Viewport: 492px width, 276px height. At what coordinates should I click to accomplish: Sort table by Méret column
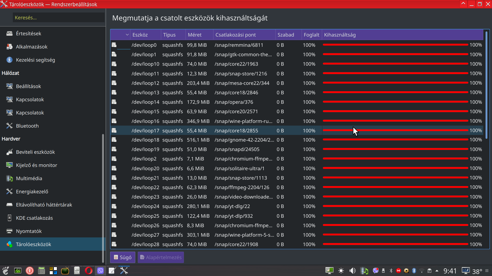pos(199,35)
